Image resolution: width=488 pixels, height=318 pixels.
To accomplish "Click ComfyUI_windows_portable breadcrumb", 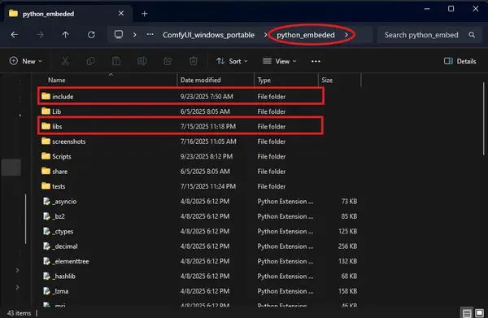I will 208,34.
